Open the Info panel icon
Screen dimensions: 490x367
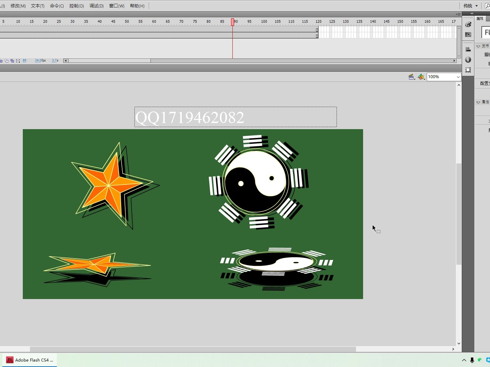468,59
